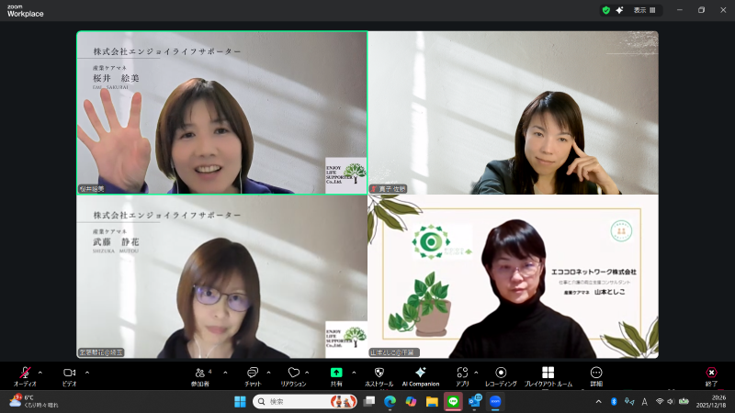This screenshot has width=735, height=413.
Task: Expand the audio options arrow
Action: (40, 373)
